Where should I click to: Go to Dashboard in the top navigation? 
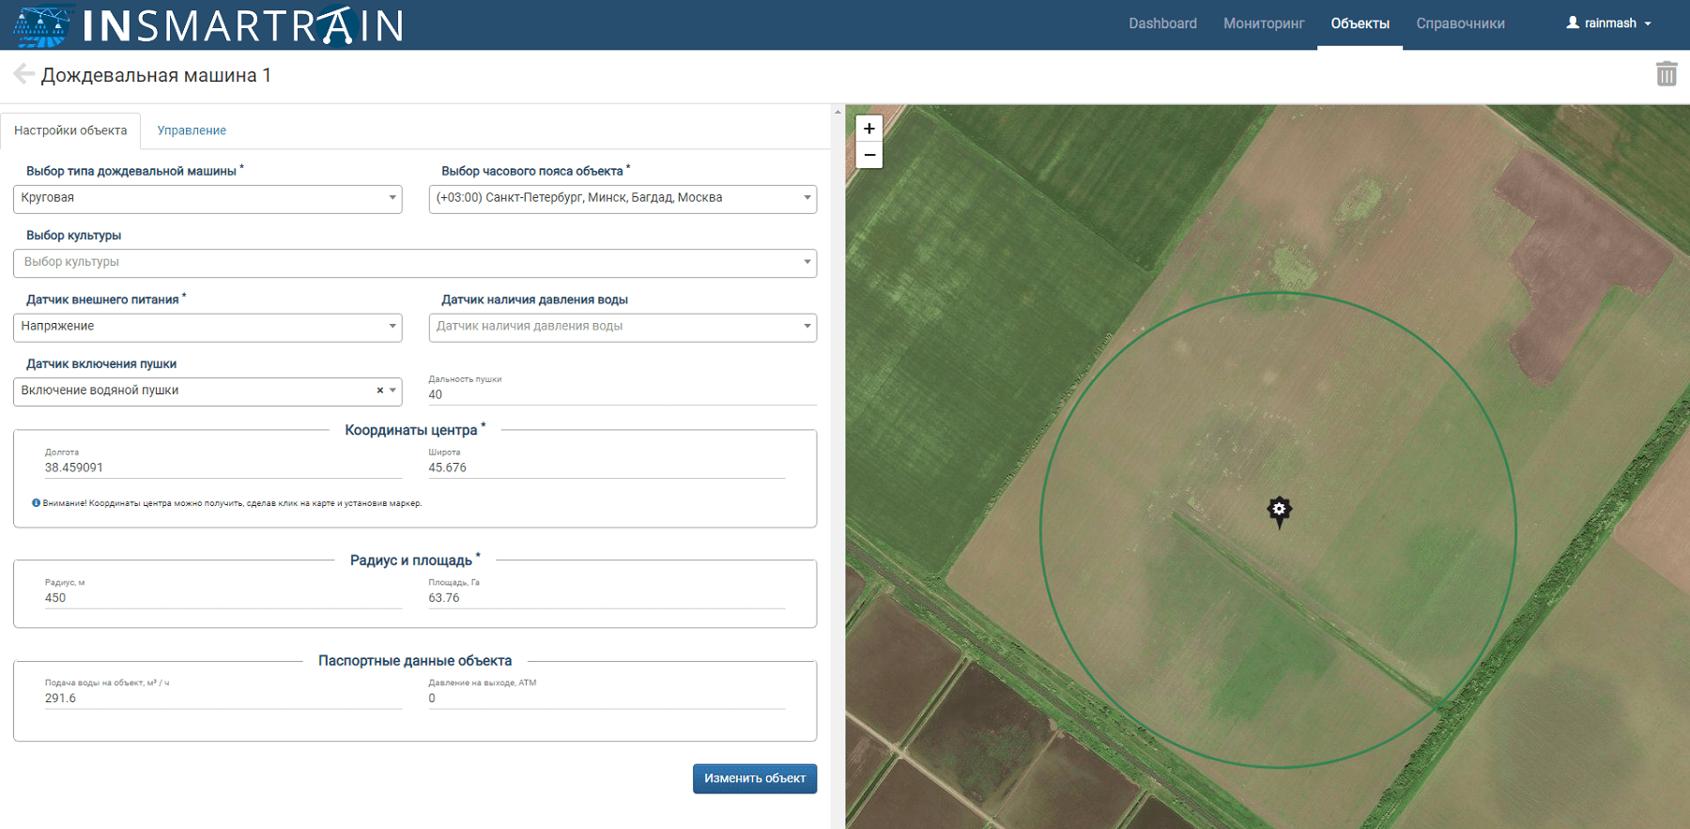click(x=1162, y=23)
